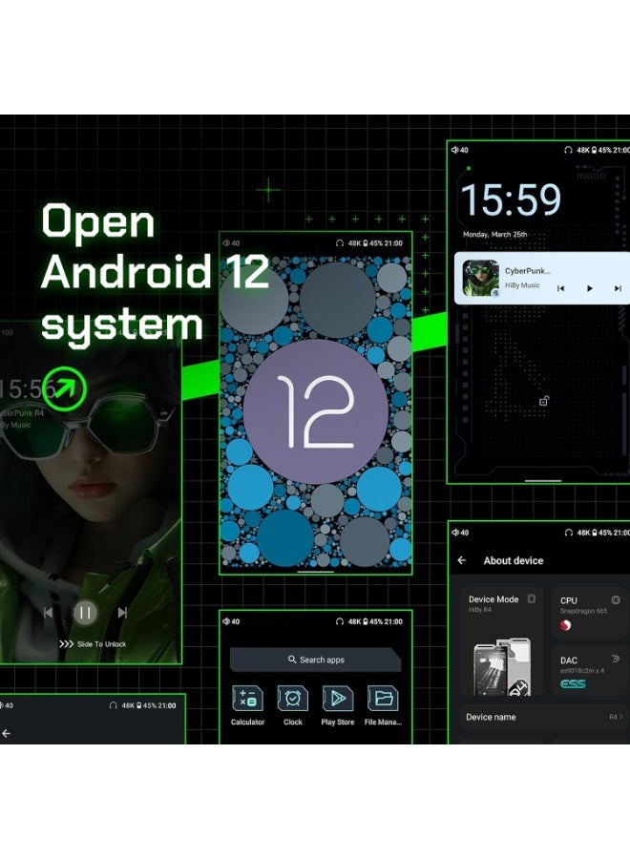Open the File Manager app icon
The height and width of the screenshot is (859, 630).
383,699
